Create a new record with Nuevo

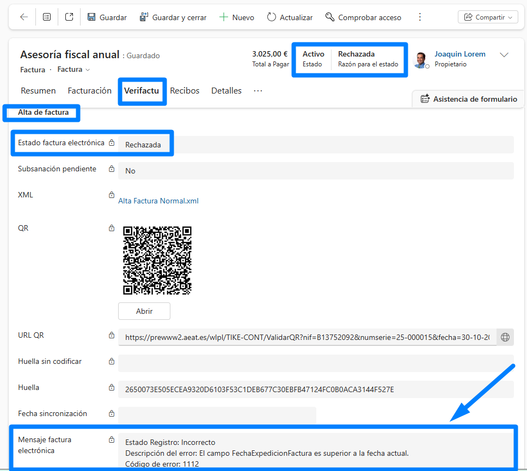(x=237, y=17)
